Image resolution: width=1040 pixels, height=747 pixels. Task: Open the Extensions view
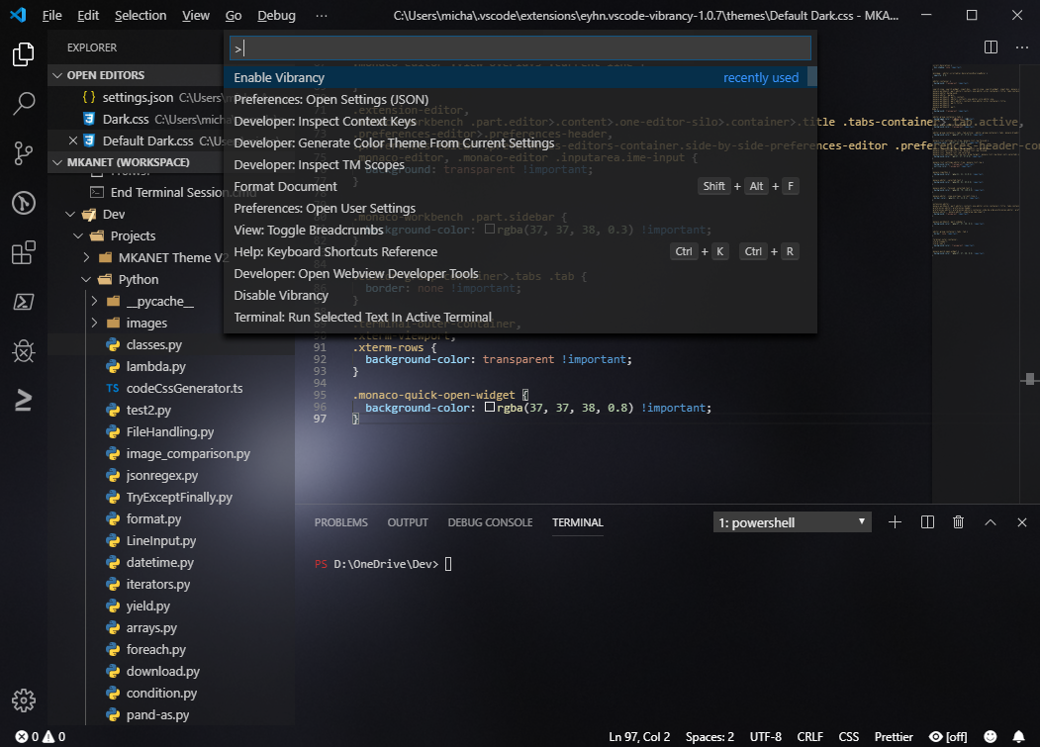click(23, 252)
